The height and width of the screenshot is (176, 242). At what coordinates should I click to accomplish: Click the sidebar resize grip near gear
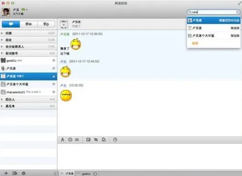click(55, 173)
